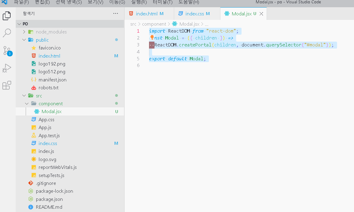Collapse the public folder

point(24,40)
